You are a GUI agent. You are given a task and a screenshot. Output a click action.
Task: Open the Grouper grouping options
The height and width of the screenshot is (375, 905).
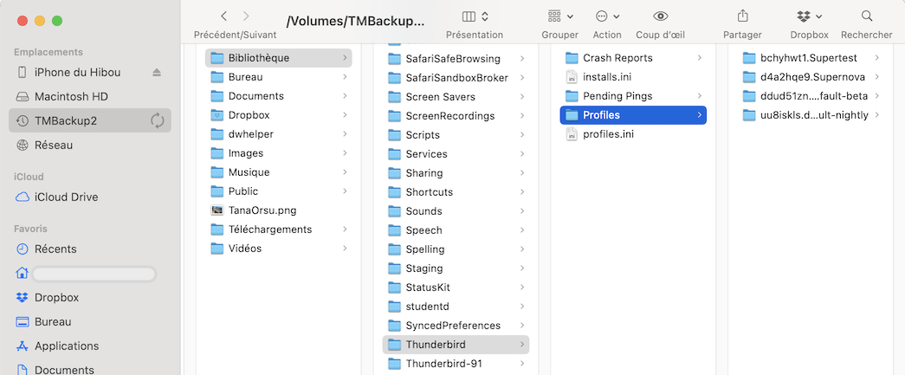pyautogui.click(x=559, y=16)
